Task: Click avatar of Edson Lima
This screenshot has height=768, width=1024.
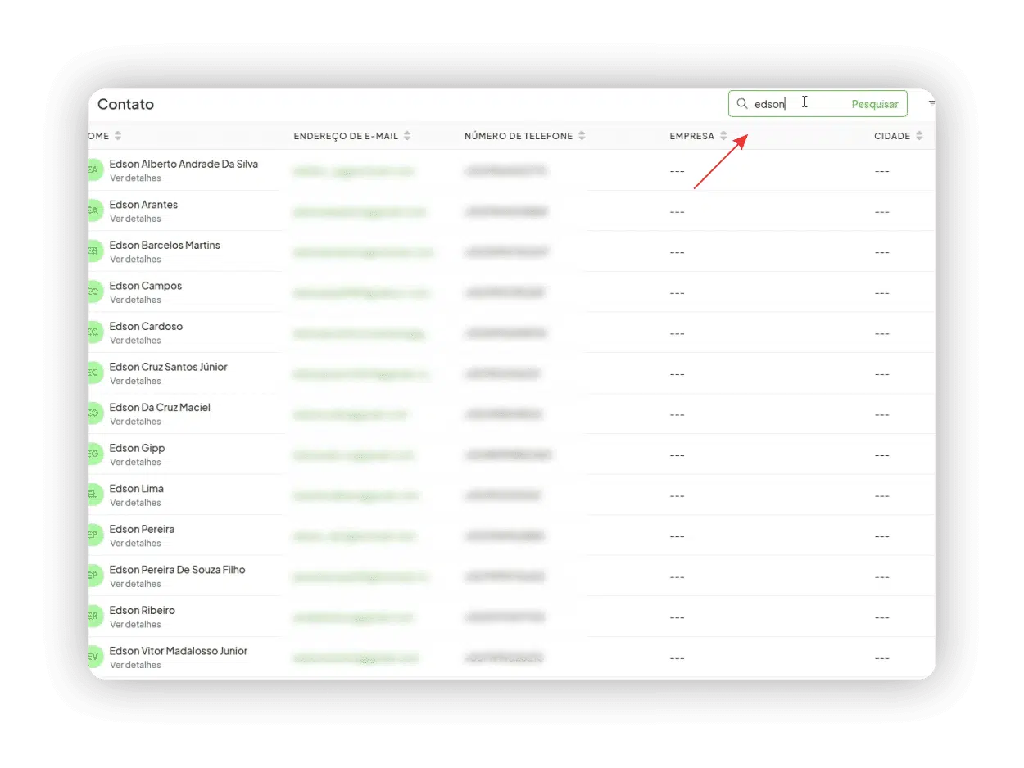Action: pyautogui.click(x=95, y=495)
